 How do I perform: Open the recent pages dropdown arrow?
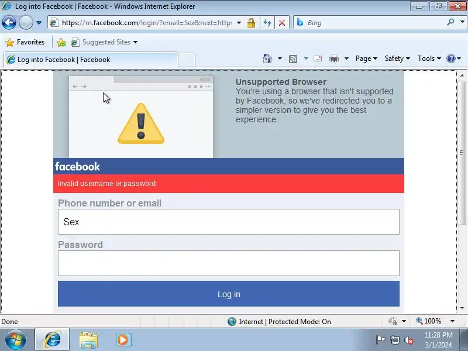pyautogui.click(x=39, y=23)
